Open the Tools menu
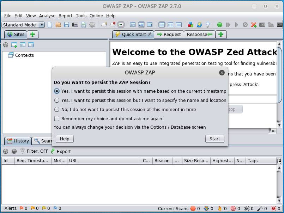Viewport: 284px width, 213px height. click(81, 16)
